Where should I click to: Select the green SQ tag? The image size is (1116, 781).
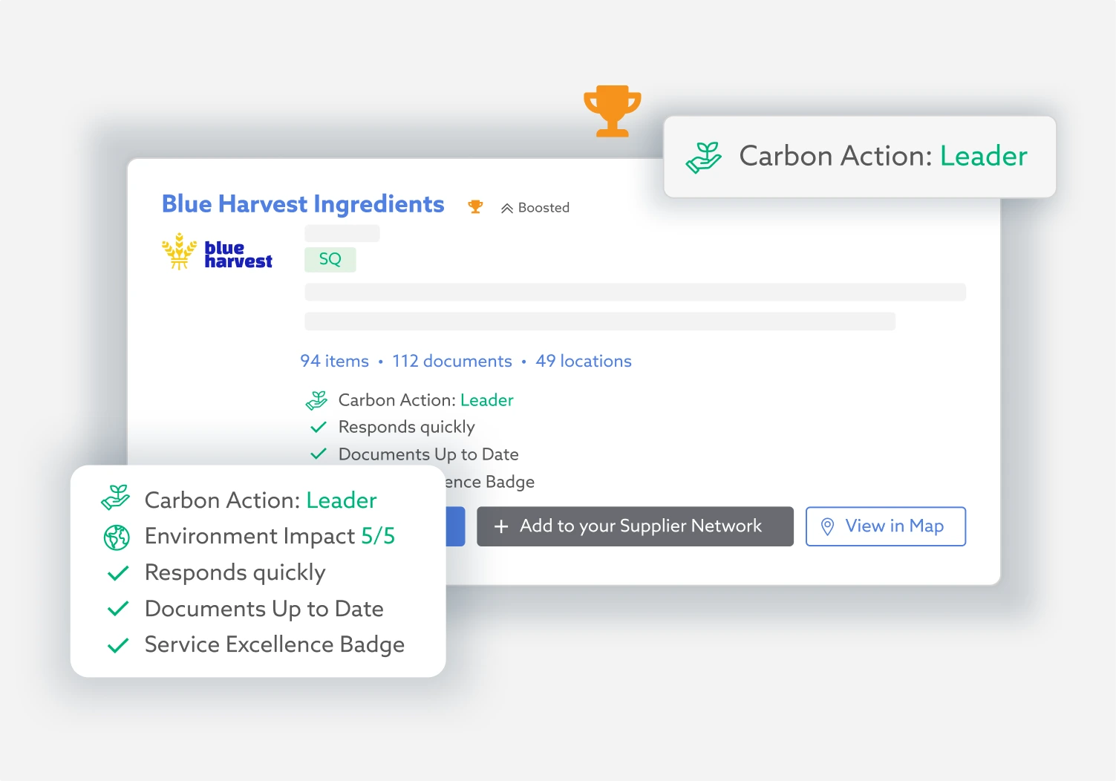point(330,259)
